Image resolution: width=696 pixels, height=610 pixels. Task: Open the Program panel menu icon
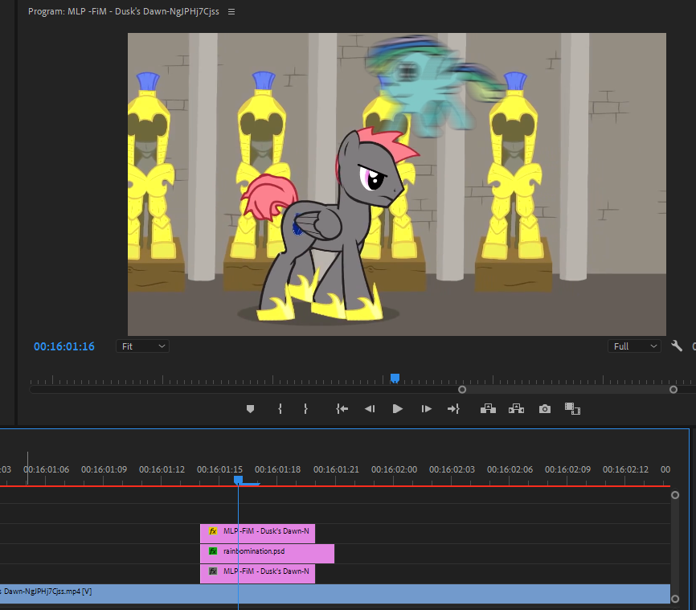(x=231, y=12)
